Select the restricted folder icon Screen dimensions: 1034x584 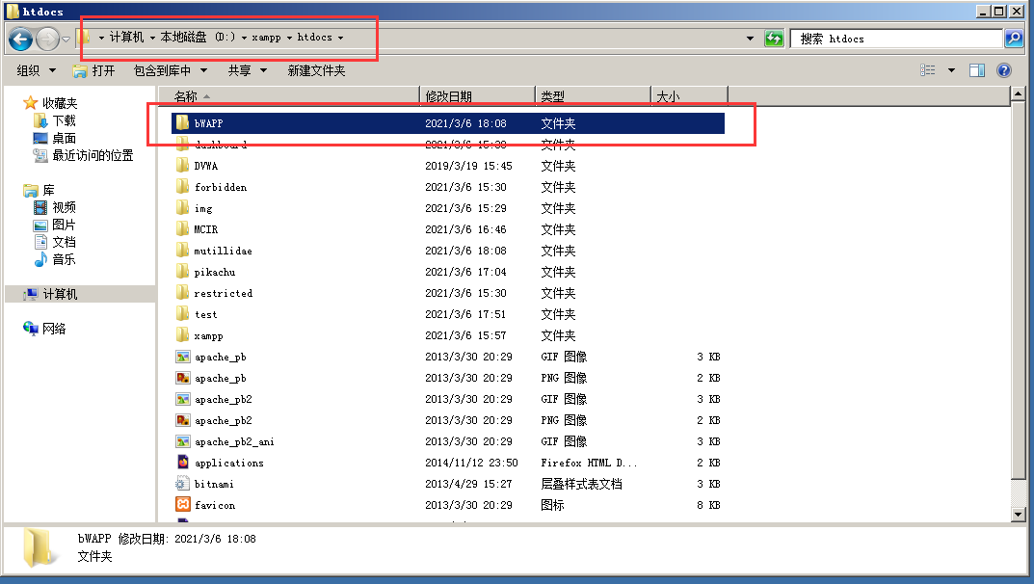(183, 293)
